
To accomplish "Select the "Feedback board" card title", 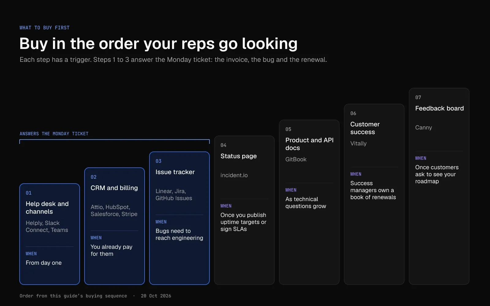I will (439, 108).
